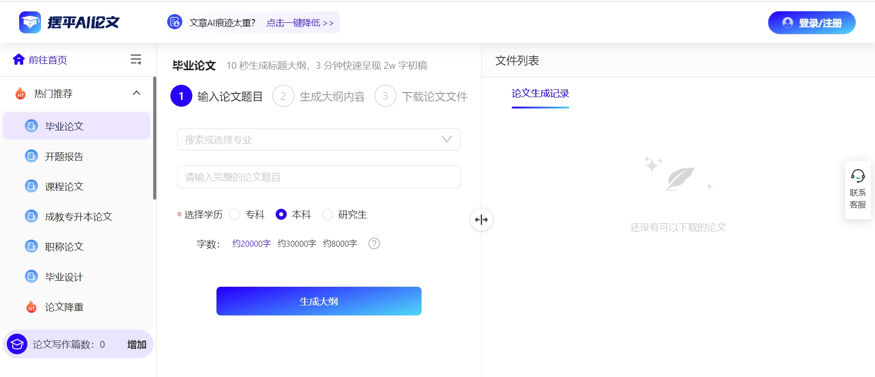Viewport: 875px width, 377px height.
Task: Click step 2 circle 生成大纲内容
Action: point(283,96)
